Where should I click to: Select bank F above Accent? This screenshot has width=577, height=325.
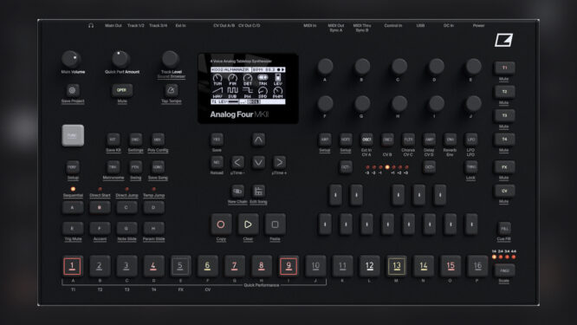(100, 228)
